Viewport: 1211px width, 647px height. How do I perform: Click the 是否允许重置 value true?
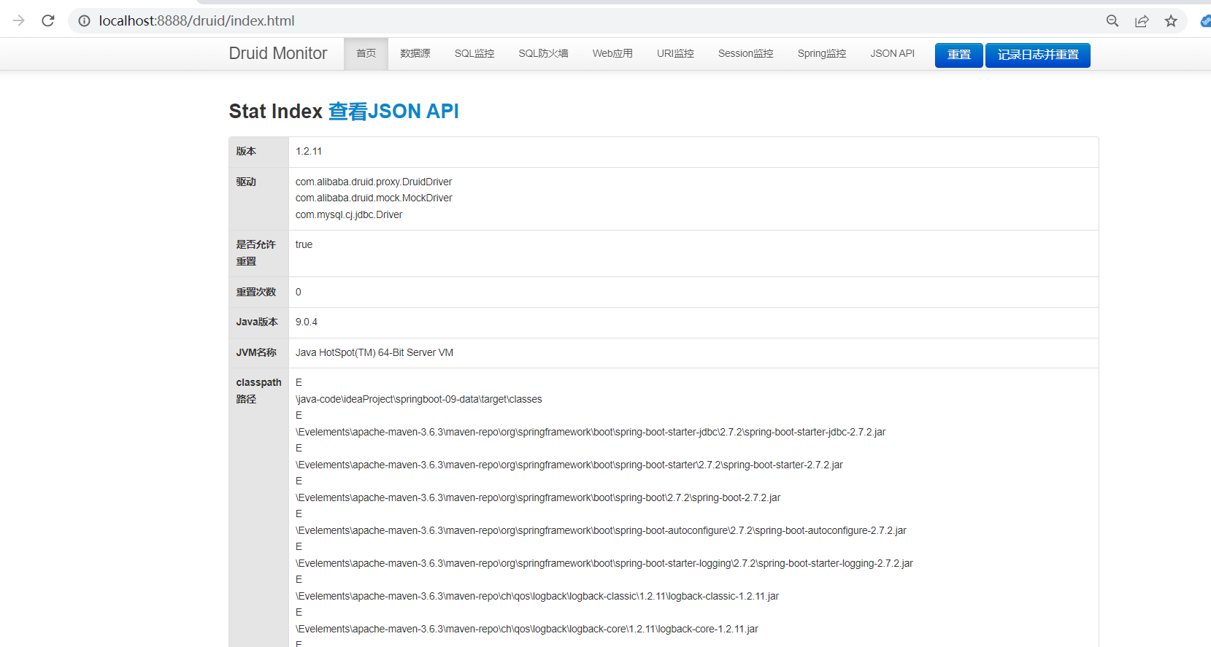point(304,244)
